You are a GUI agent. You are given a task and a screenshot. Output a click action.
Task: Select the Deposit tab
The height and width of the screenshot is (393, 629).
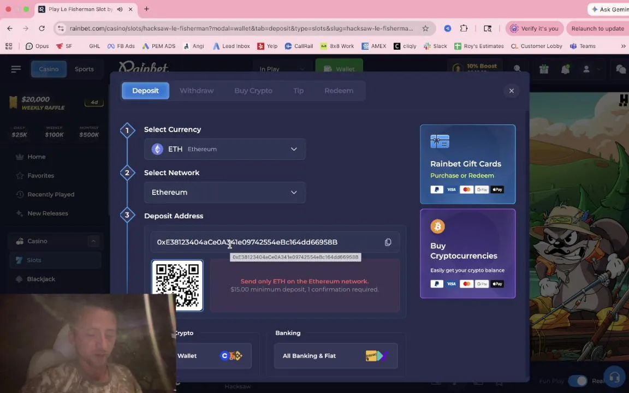[x=145, y=91]
